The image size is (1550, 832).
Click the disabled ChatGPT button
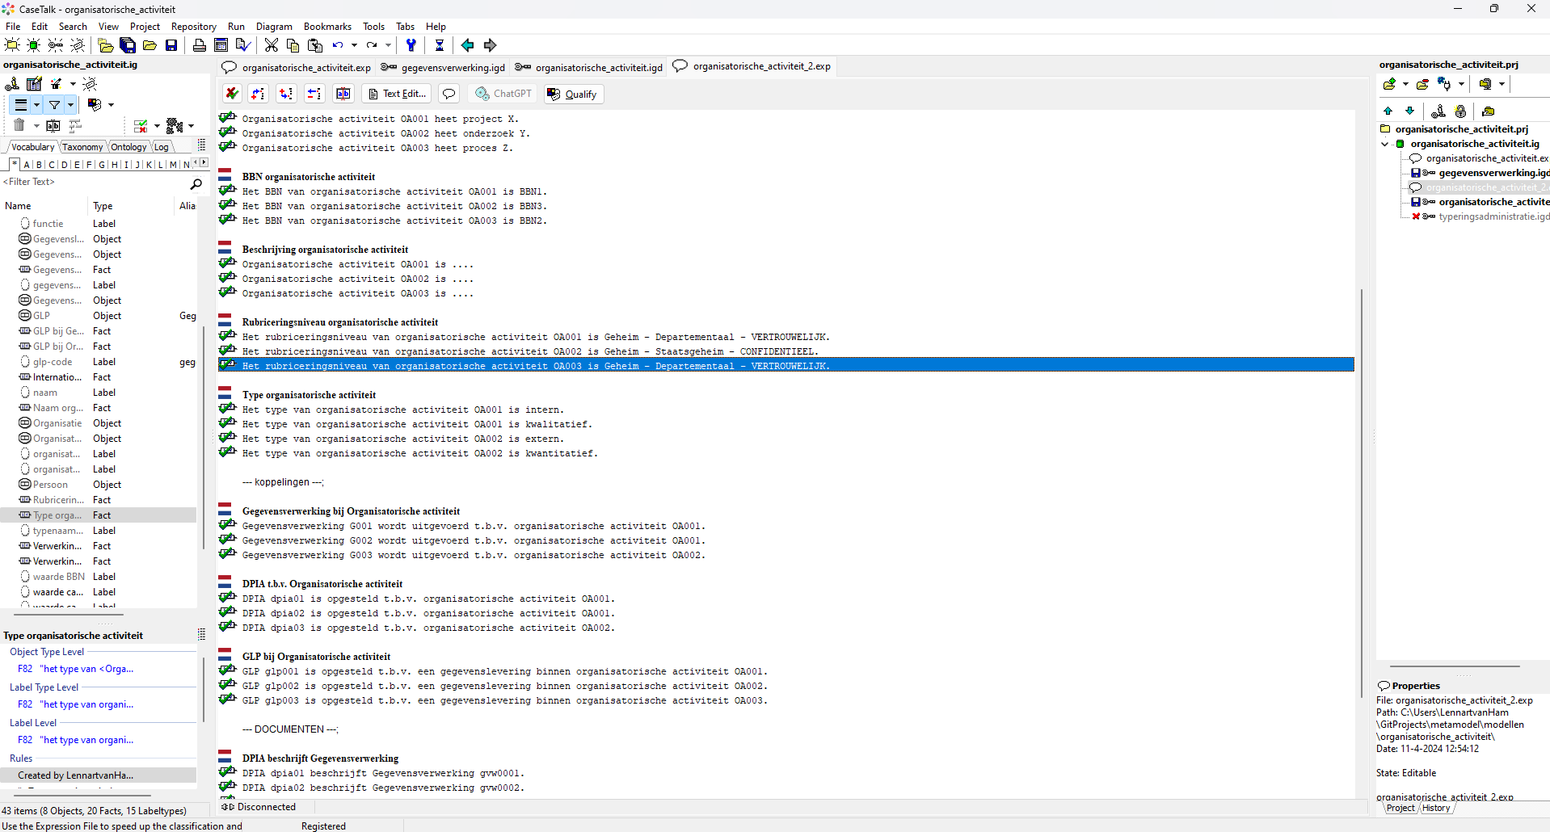pos(503,94)
